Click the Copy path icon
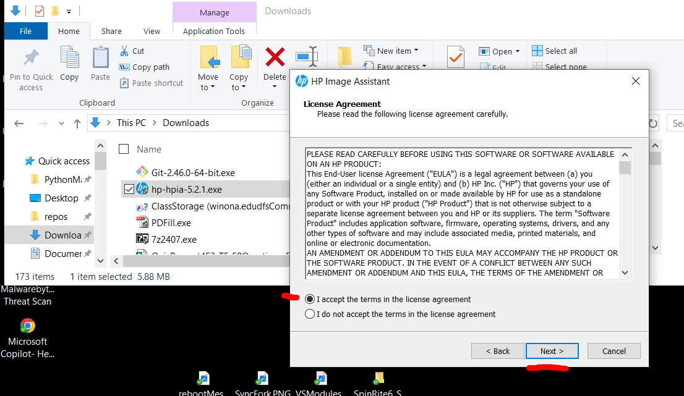The width and height of the screenshot is (684, 396). point(124,67)
